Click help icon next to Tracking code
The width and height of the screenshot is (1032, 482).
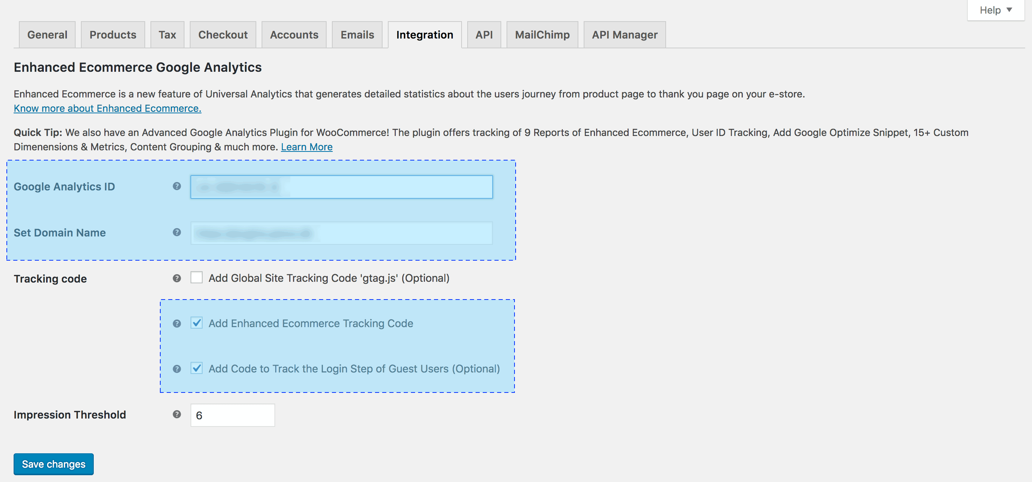(177, 278)
